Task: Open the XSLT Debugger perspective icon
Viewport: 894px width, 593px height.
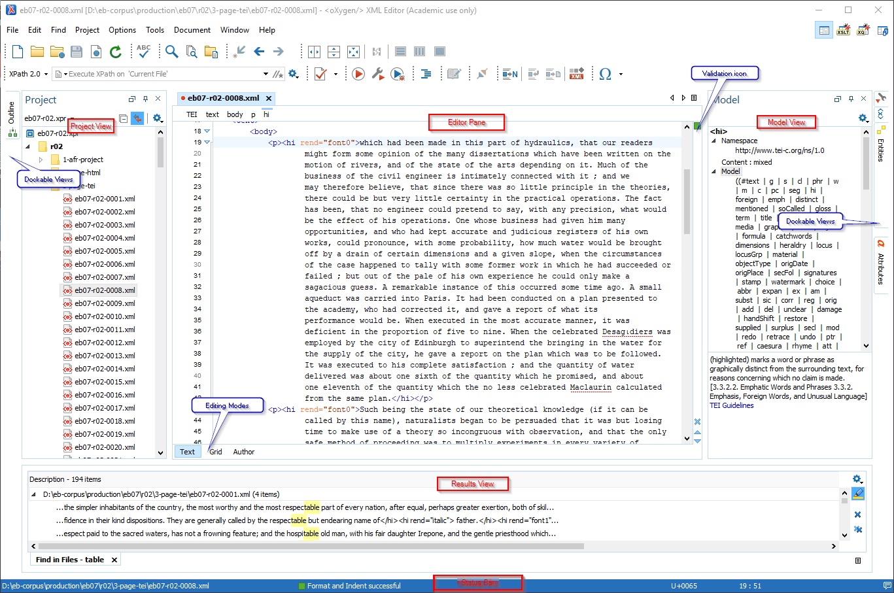Action: tap(844, 30)
